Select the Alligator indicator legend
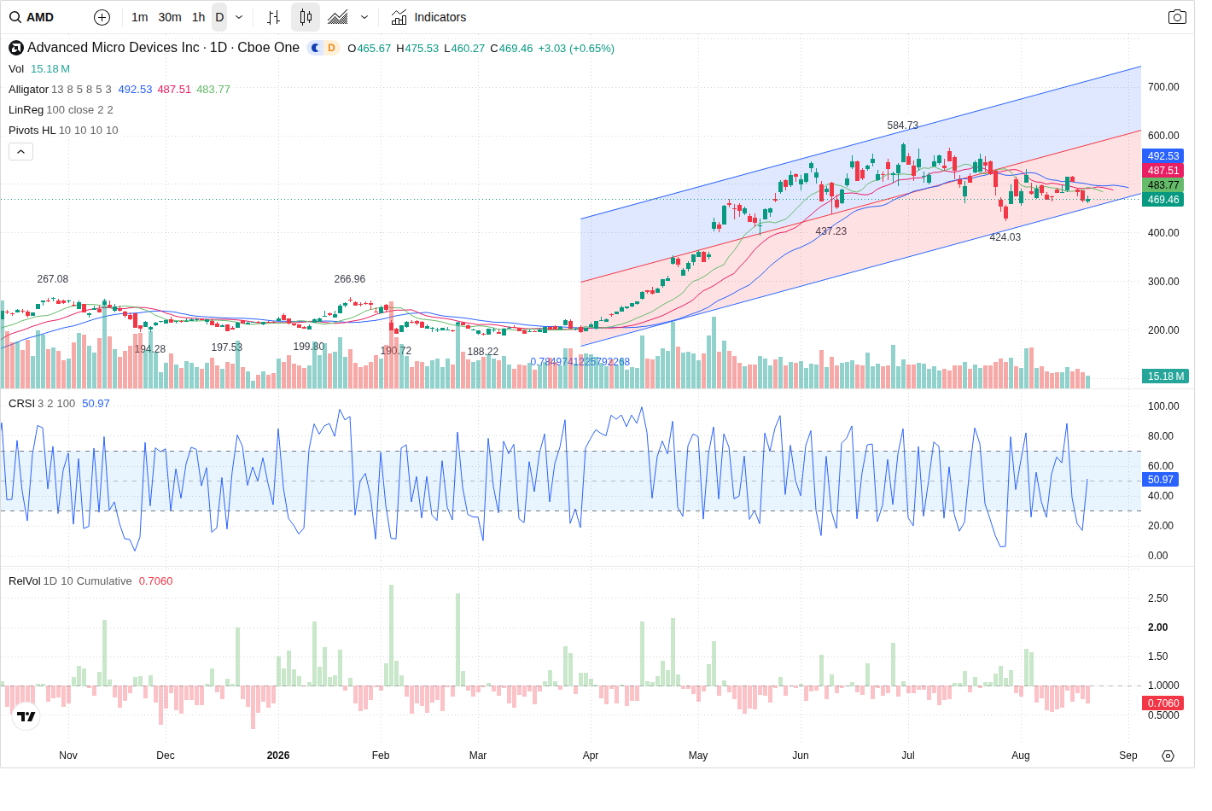The width and height of the screenshot is (1212, 811). [28, 90]
